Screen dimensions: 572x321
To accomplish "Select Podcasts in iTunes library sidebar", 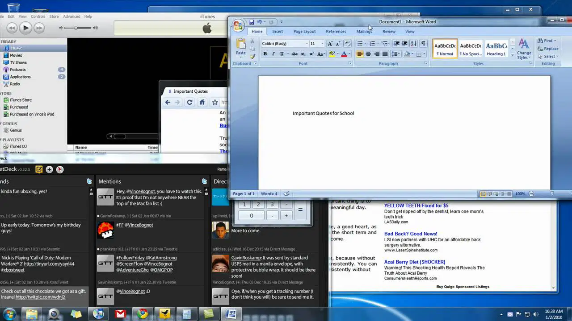I will click(18, 70).
